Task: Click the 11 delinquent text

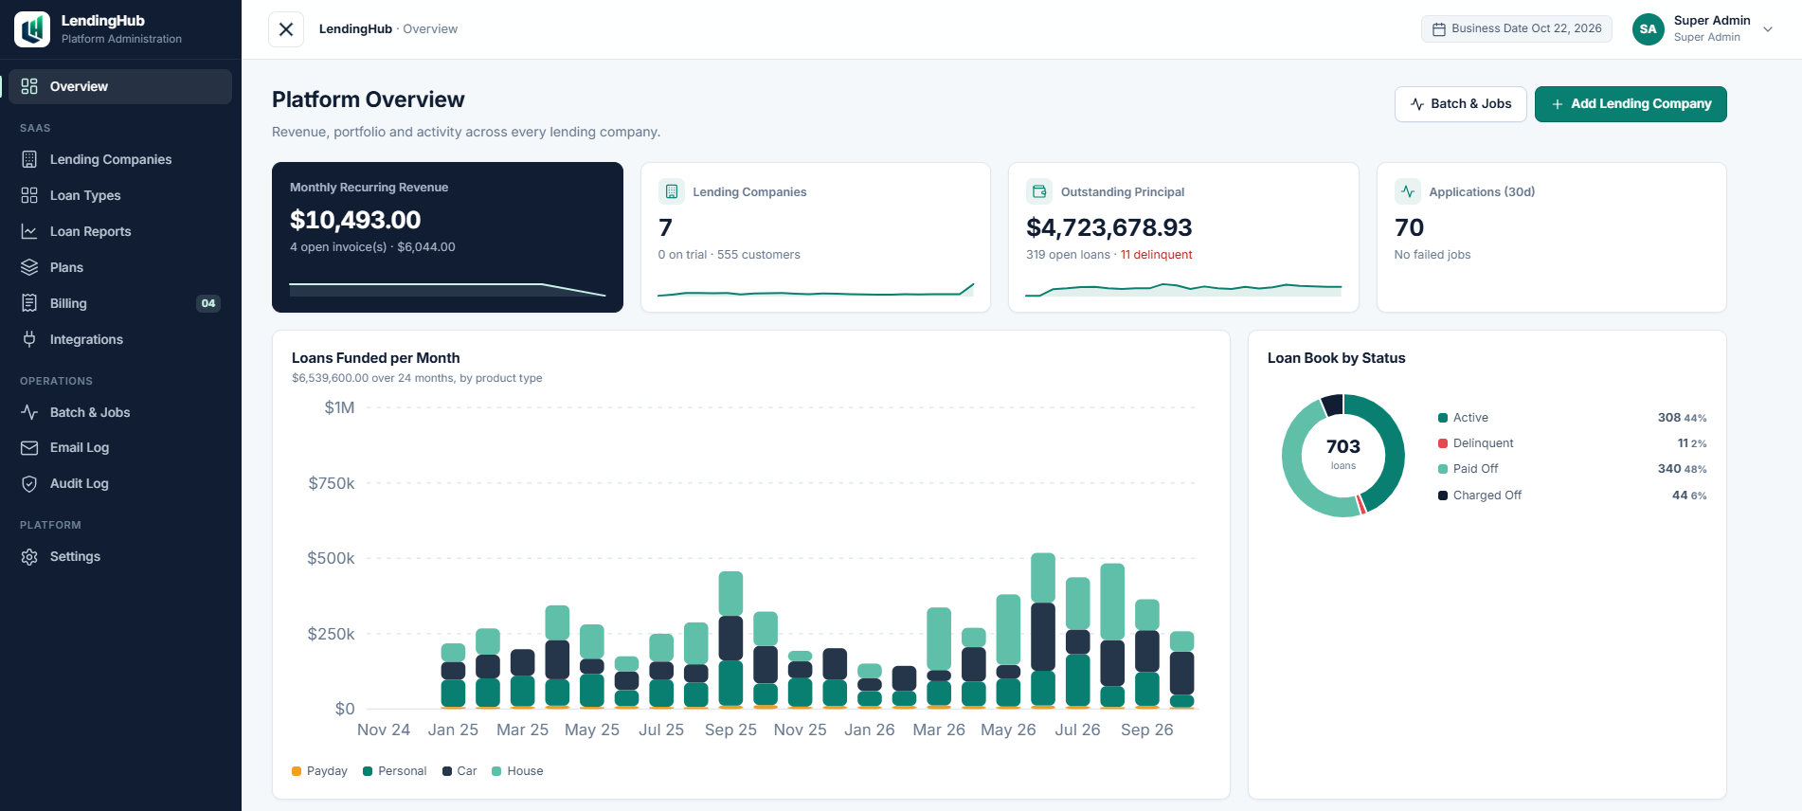Action: click(1156, 255)
